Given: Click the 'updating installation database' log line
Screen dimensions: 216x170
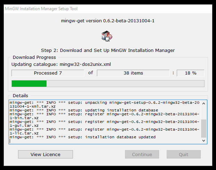Looking at the screenshot, I should [84, 110].
